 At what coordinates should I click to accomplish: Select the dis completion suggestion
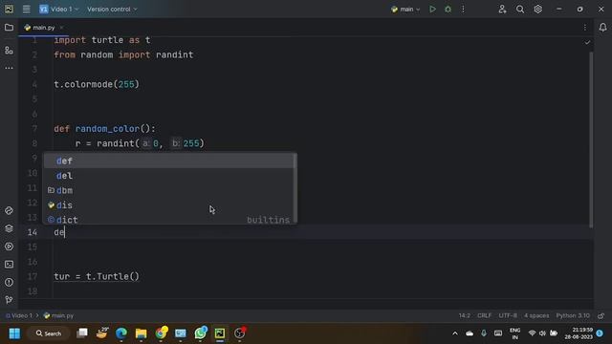pyautogui.click(x=168, y=205)
